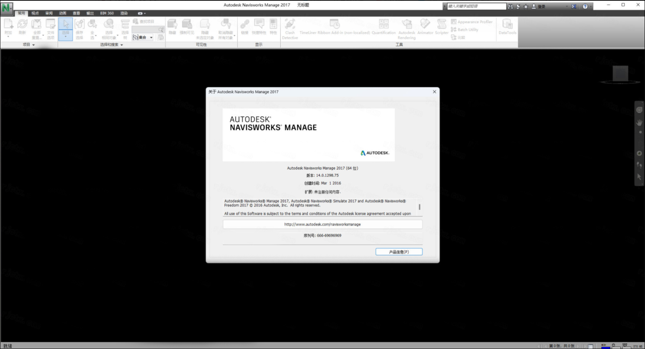Open Autodesk Exchange (X) icon
645x349 pixels.
tap(574, 7)
